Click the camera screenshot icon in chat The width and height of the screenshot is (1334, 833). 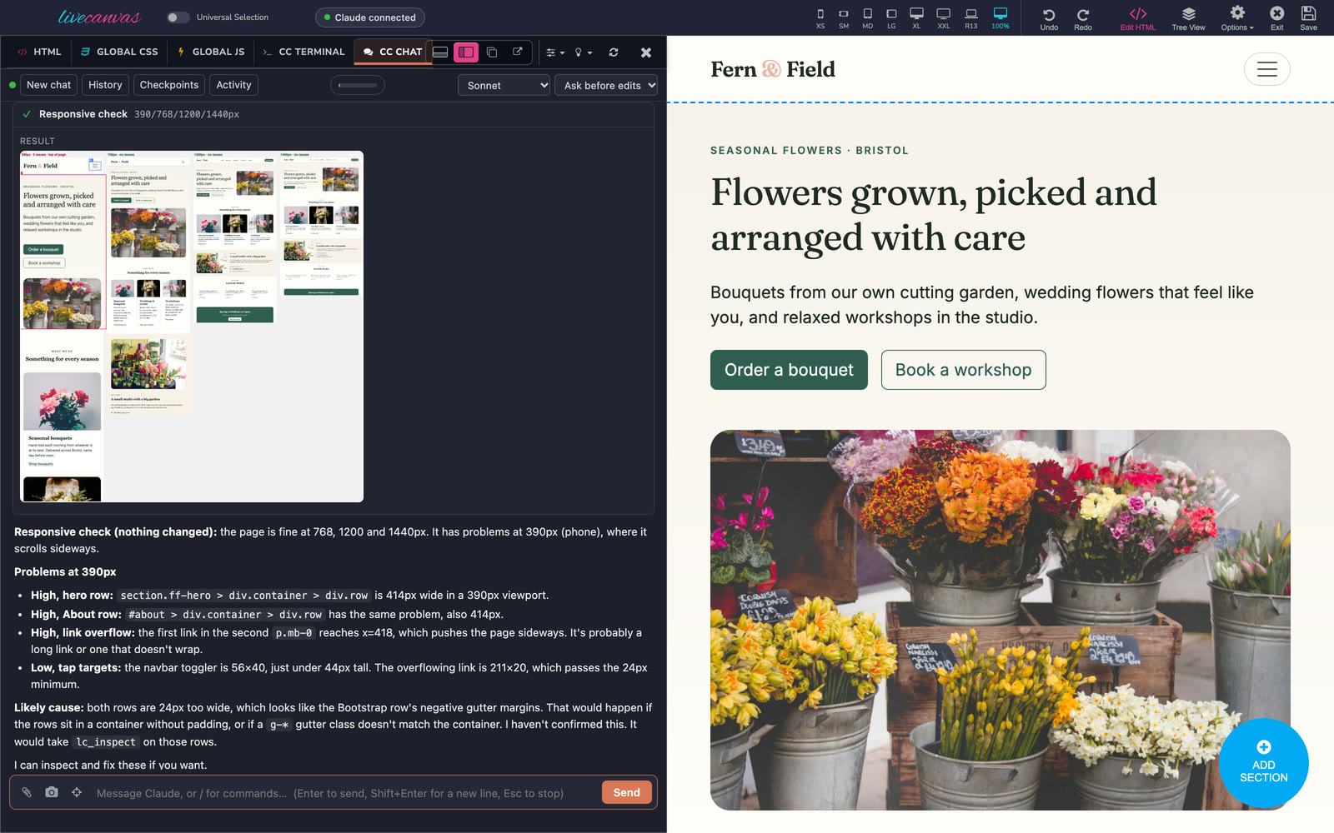[x=52, y=792]
